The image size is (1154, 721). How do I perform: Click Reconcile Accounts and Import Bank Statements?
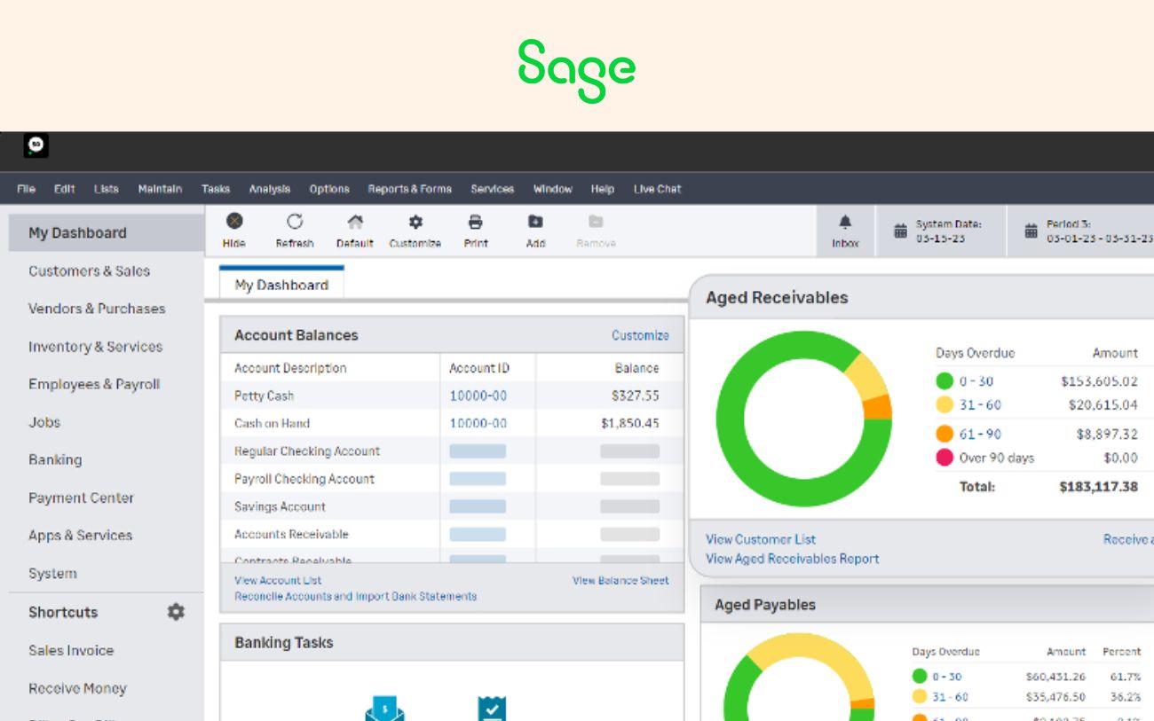355,596
